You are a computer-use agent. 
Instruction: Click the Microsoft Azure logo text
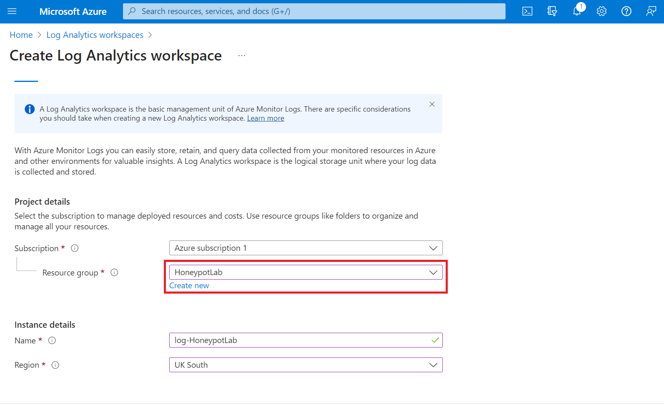pos(73,12)
